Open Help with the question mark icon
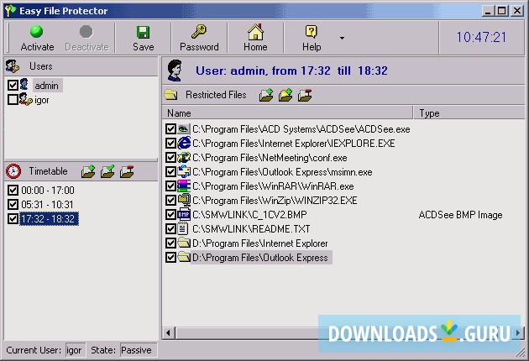The image size is (529, 361). point(312,38)
